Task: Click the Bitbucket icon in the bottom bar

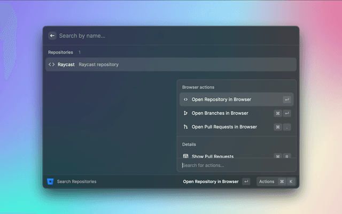Action: pos(50,181)
